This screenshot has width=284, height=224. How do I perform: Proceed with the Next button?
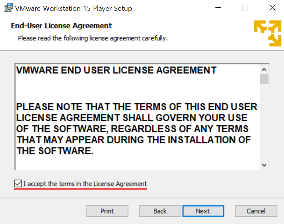pyautogui.click(x=203, y=211)
